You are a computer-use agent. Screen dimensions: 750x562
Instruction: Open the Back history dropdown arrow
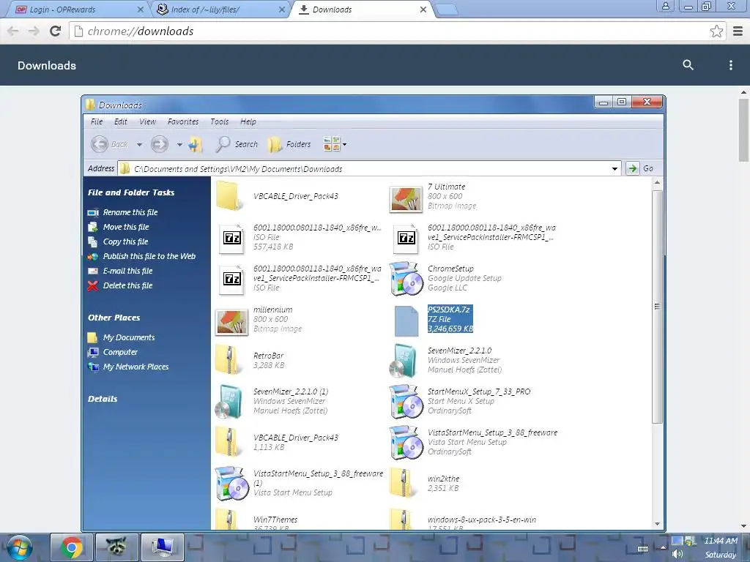pyautogui.click(x=139, y=144)
